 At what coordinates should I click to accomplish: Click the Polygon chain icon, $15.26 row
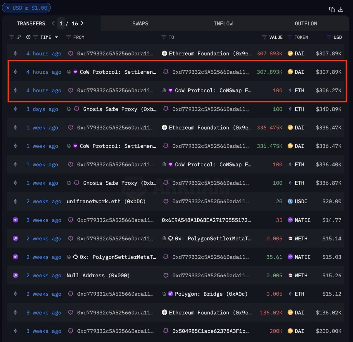[16, 275]
